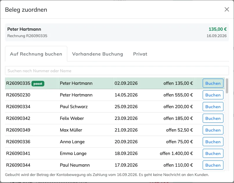
Task: Click Peter Hartmann name in highlighted row
Action: pos(76,83)
